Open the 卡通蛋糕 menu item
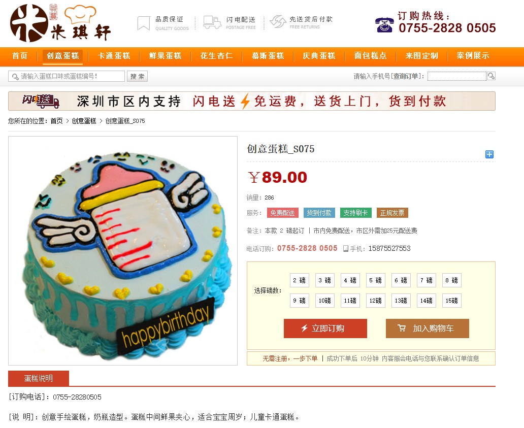524x428 pixels. pos(114,56)
